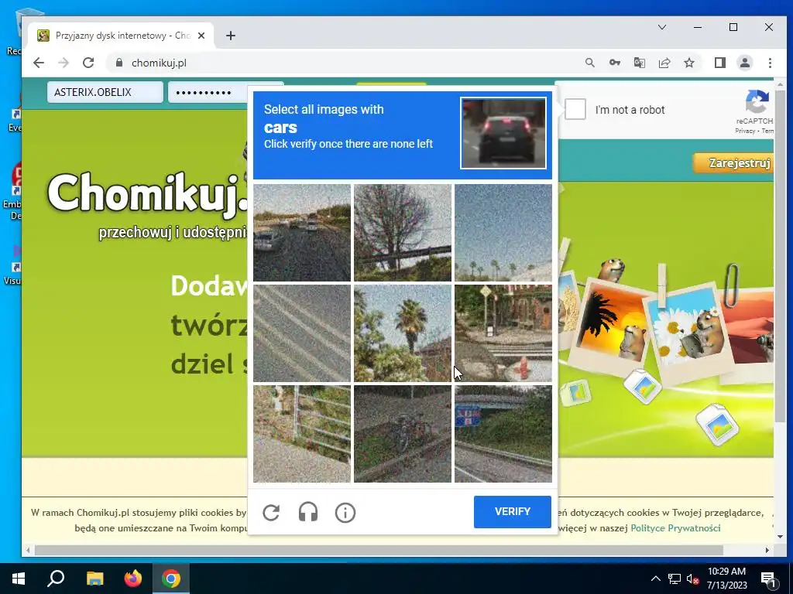Open Chrome's three-dot menu
Viewport: 793px width, 594px height.
[x=770, y=63]
